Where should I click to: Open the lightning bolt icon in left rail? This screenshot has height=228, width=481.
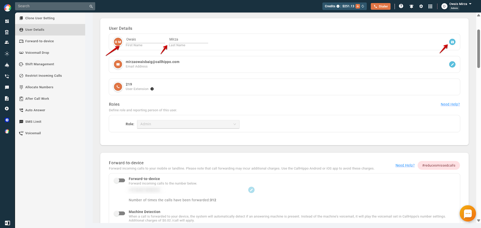(7, 109)
